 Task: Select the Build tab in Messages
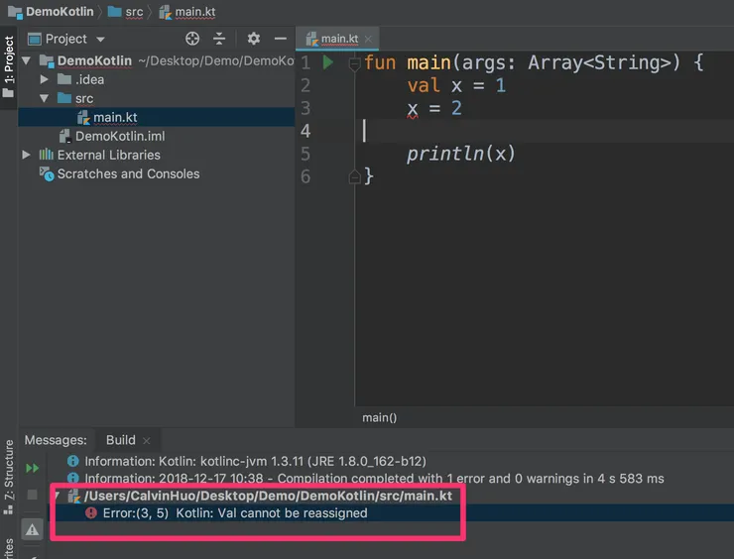(x=120, y=440)
